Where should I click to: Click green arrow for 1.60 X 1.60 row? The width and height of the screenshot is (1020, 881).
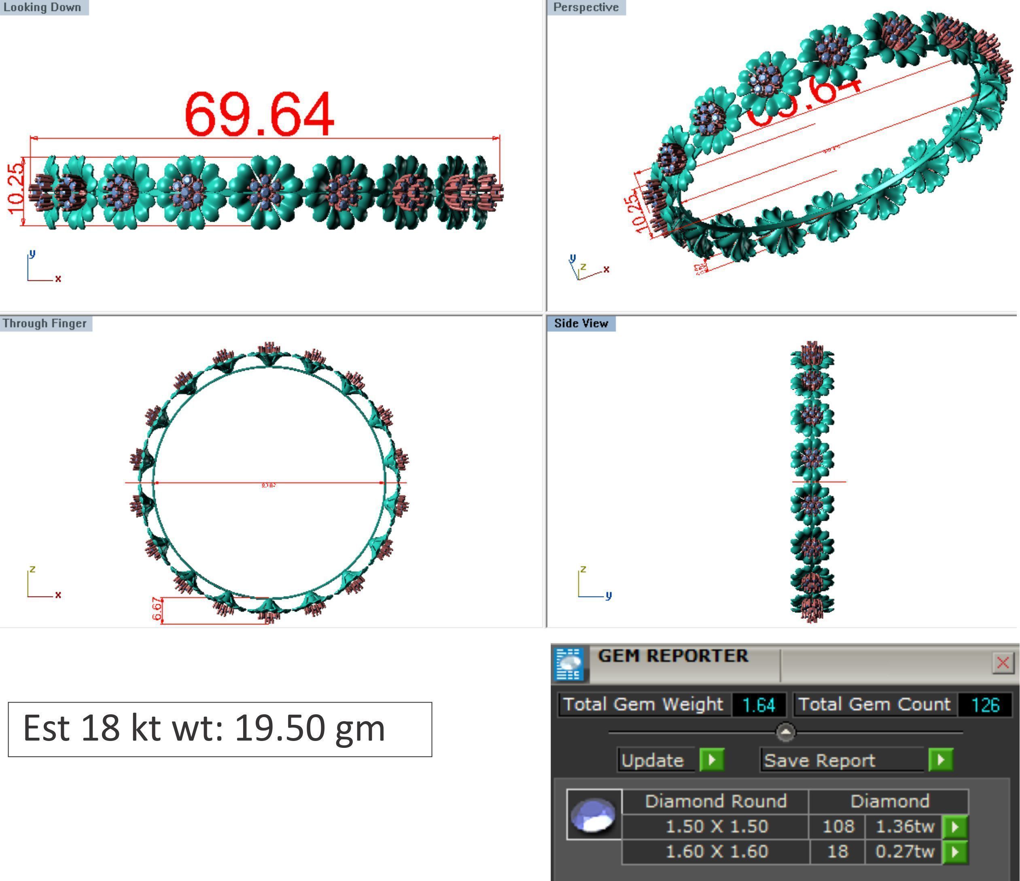954,851
